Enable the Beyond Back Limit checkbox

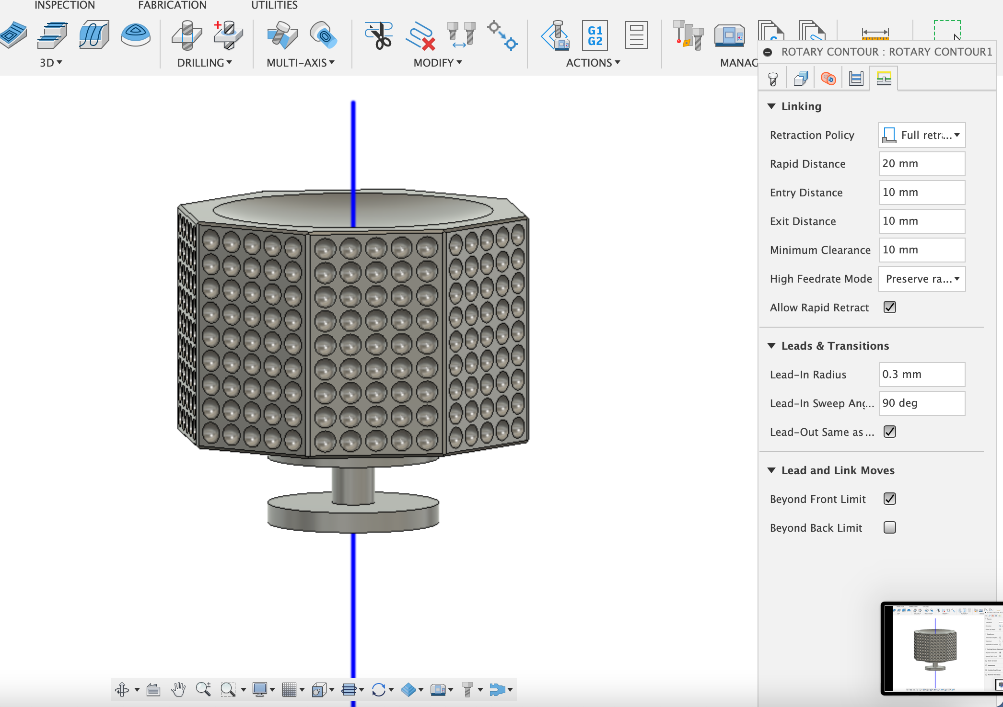tap(890, 527)
